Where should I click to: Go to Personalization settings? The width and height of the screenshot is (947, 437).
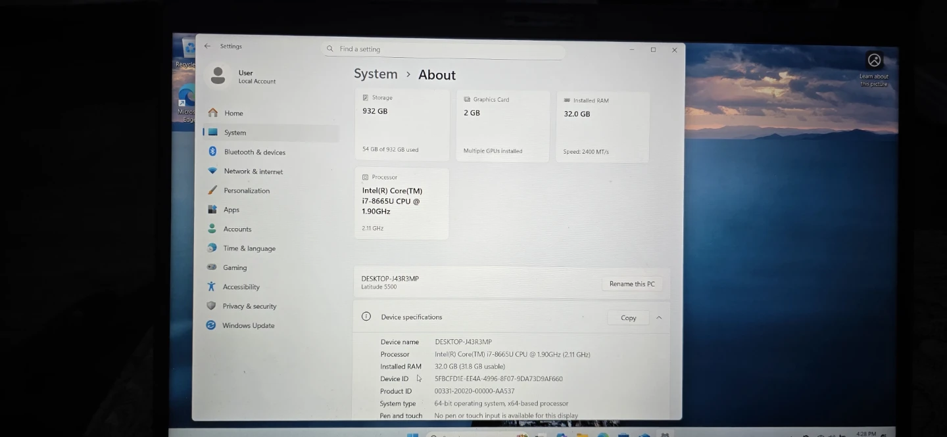tap(271, 190)
